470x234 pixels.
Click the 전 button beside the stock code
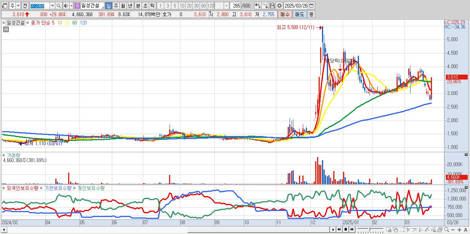point(25,6)
